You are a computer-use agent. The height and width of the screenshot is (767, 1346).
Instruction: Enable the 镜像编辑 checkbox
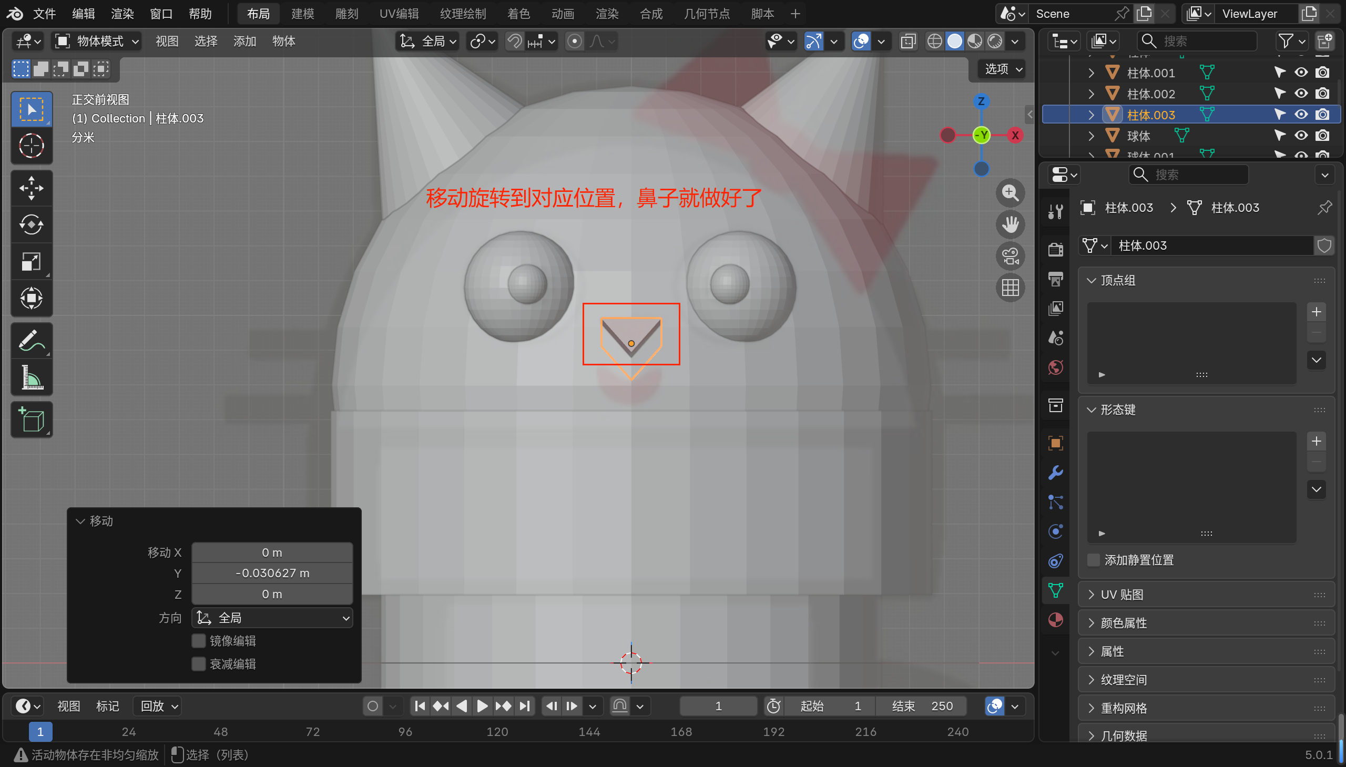tap(199, 641)
